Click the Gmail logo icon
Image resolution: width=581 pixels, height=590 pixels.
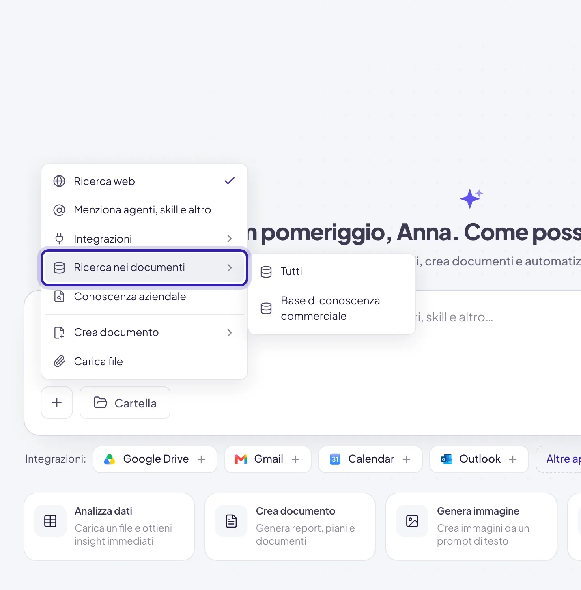click(x=241, y=459)
